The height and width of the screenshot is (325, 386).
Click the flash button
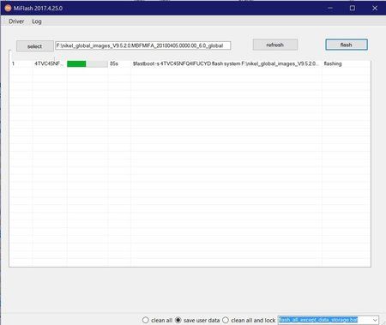point(347,45)
